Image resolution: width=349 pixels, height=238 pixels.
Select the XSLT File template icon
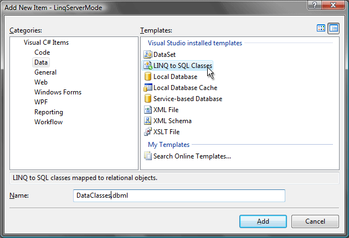point(148,132)
